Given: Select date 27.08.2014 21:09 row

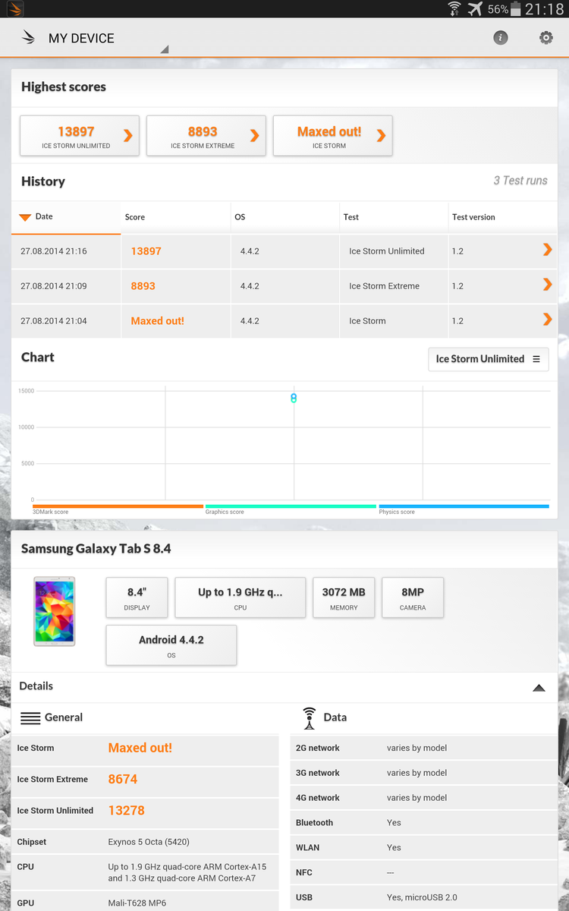Looking at the screenshot, I should tap(284, 286).
